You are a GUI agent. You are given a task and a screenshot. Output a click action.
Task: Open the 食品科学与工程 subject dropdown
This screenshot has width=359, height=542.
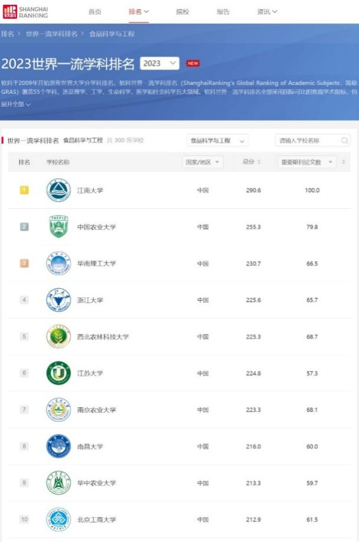pos(217,141)
